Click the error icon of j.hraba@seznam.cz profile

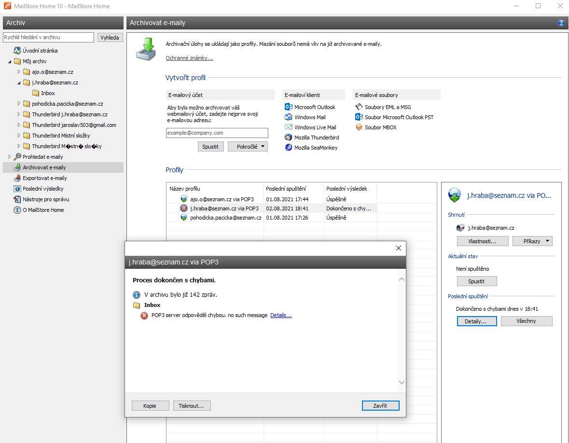(x=184, y=208)
